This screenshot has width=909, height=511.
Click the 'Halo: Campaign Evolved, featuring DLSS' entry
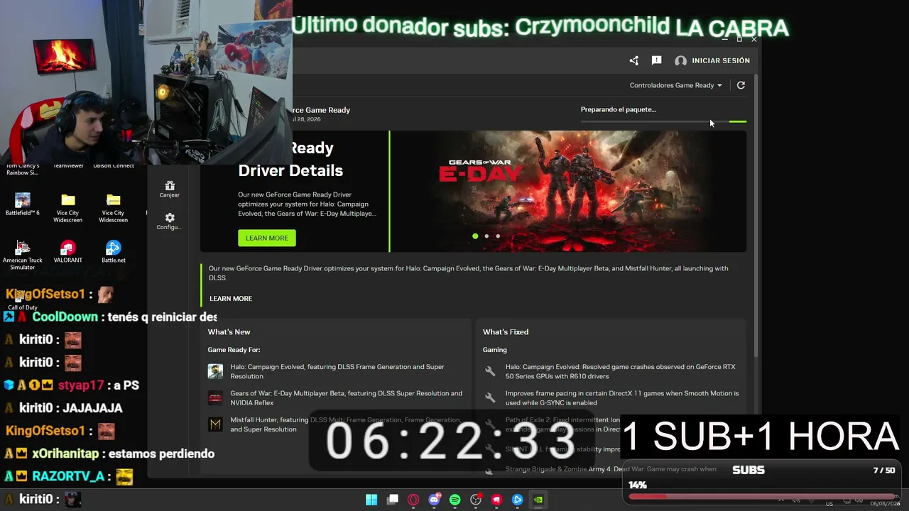click(337, 371)
